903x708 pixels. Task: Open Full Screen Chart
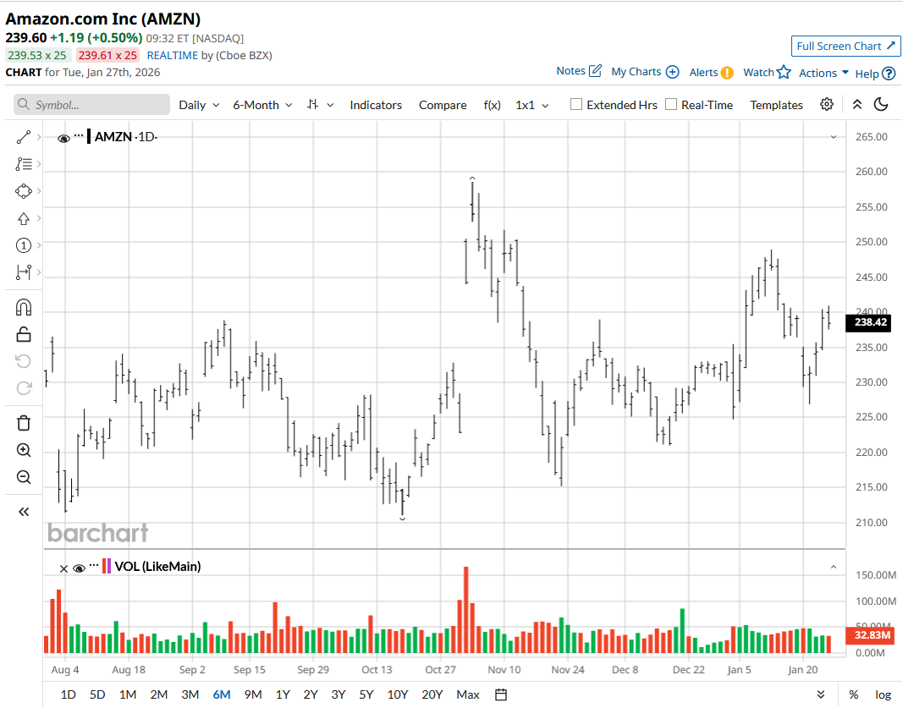[845, 46]
